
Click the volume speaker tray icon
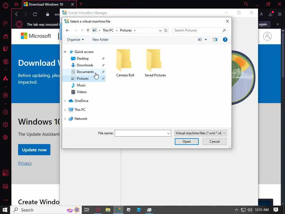(250, 210)
